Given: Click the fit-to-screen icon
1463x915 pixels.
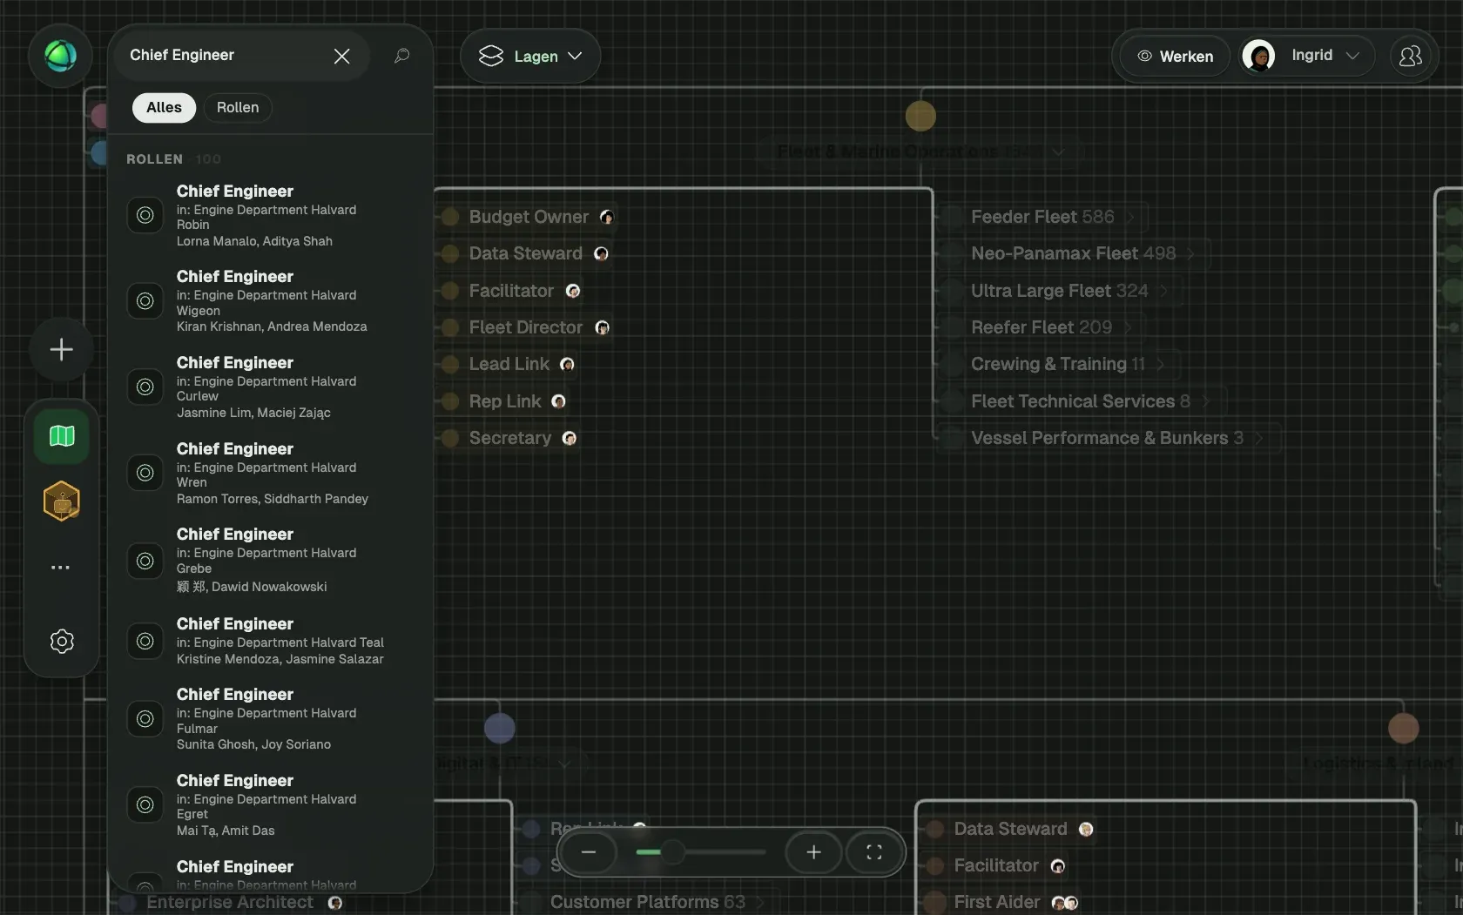Looking at the screenshot, I should coord(873,852).
